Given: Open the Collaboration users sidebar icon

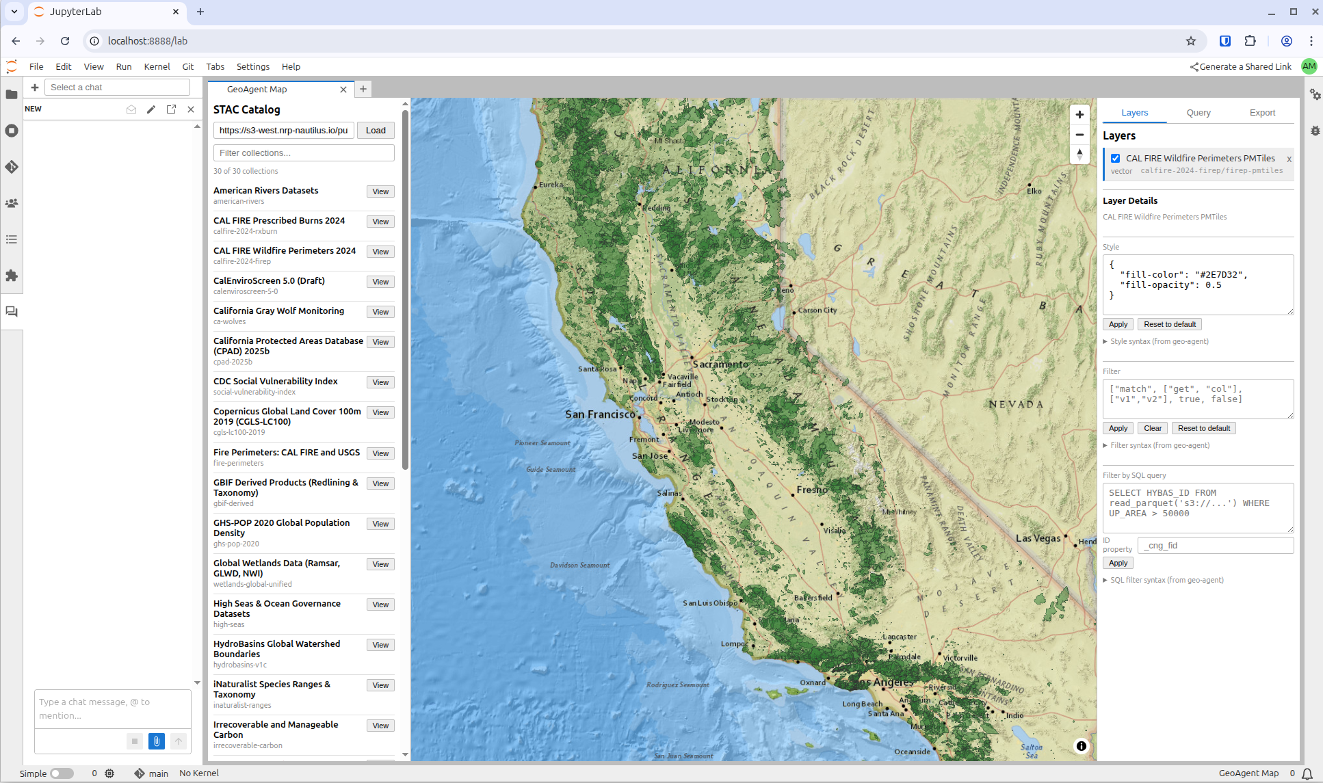Looking at the screenshot, I should point(12,203).
